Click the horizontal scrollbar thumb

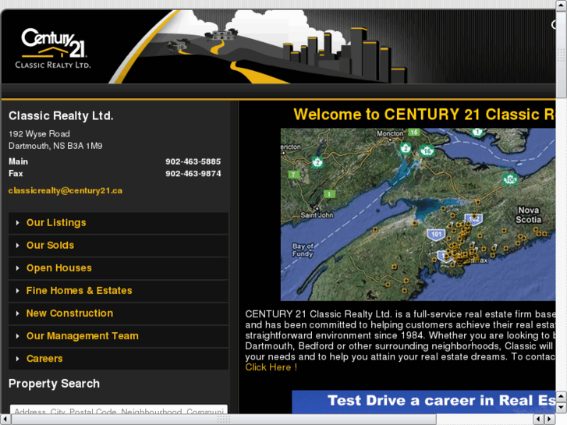click(224, 420)
